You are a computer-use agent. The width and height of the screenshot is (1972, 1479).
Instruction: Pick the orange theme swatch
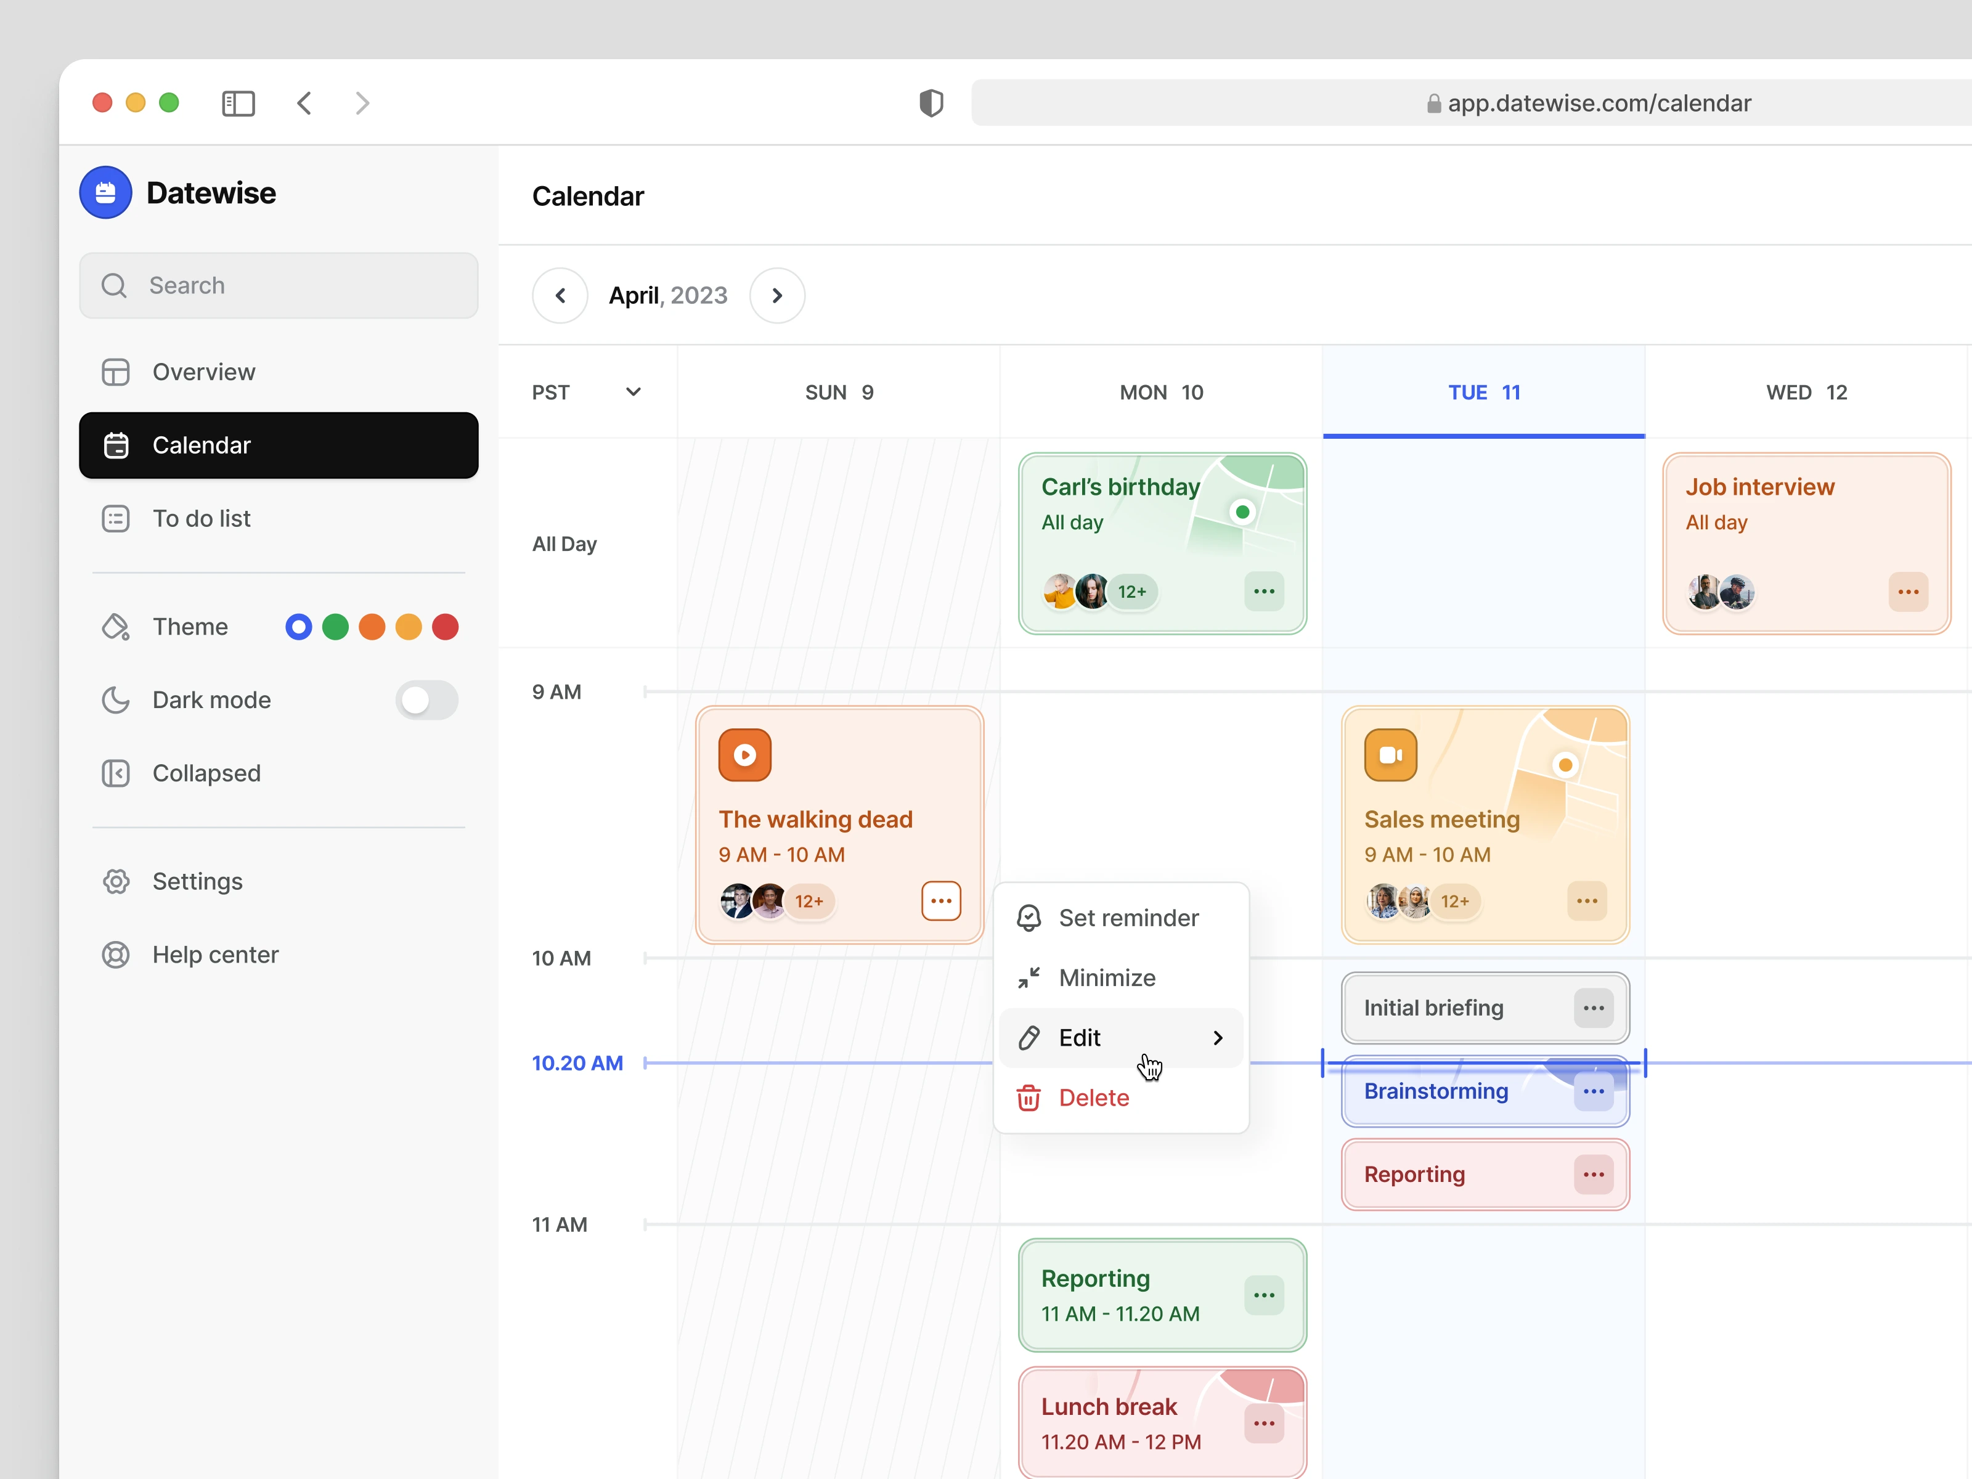[x=372, y=627]
